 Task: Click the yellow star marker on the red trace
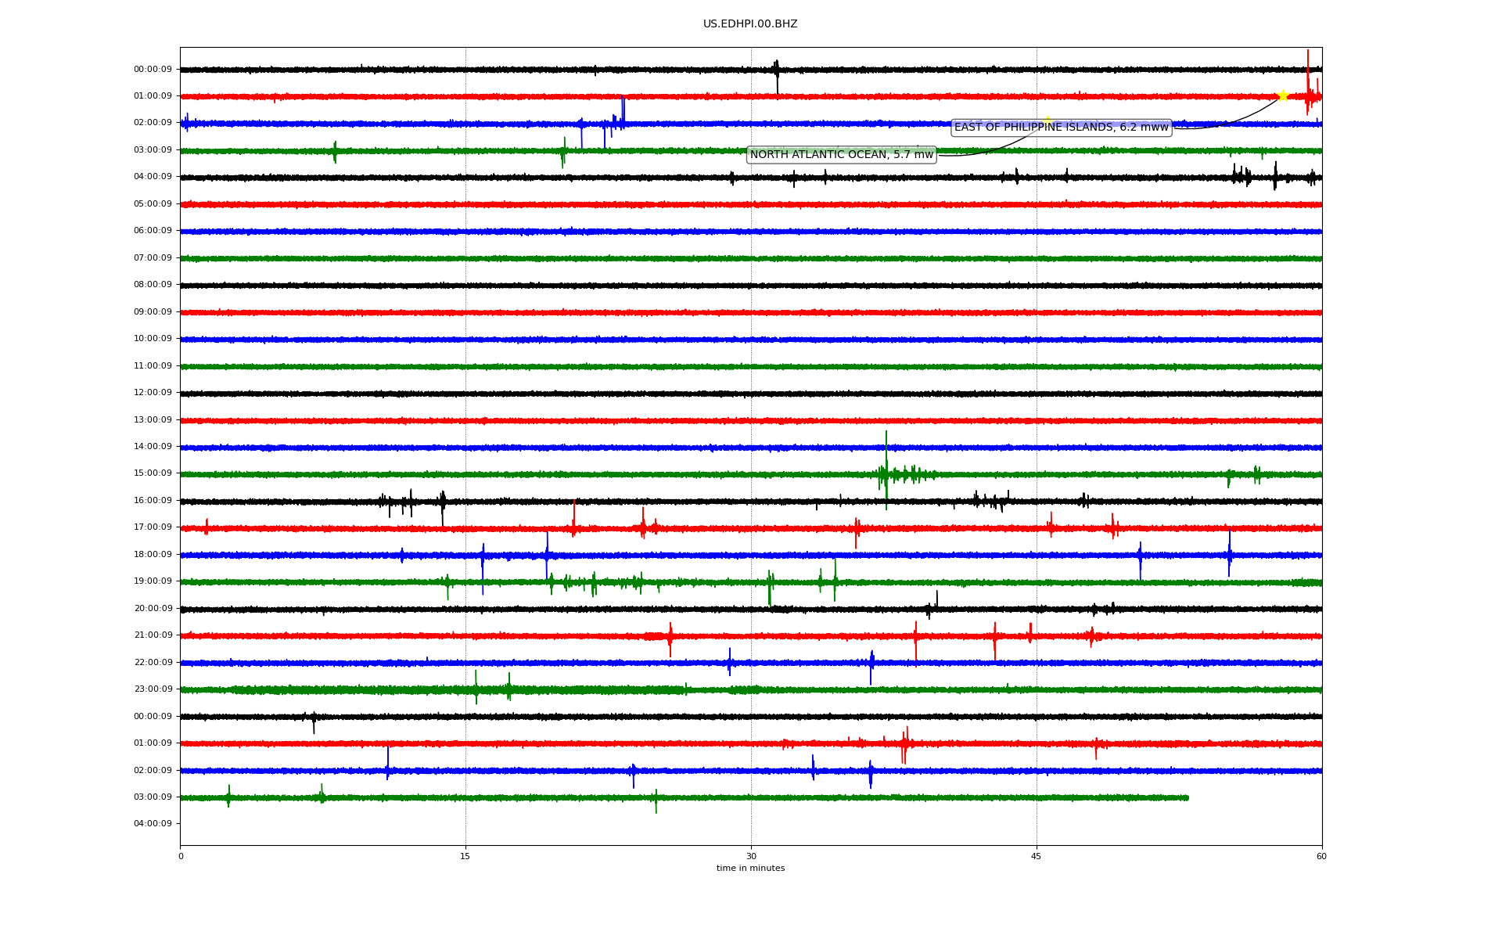click(x=1283, y=95)
